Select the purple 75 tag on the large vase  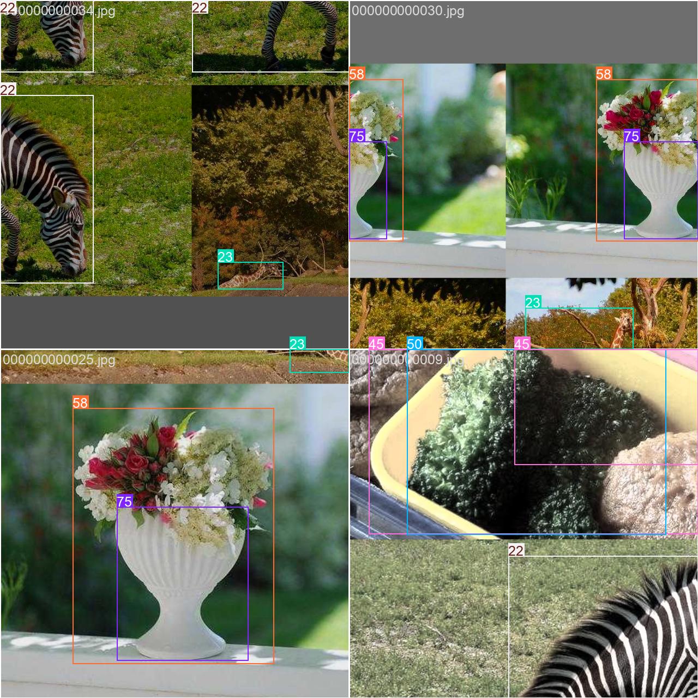(x=125, y=502)
